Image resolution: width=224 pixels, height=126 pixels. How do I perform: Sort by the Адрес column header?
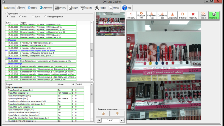(48, 23)
